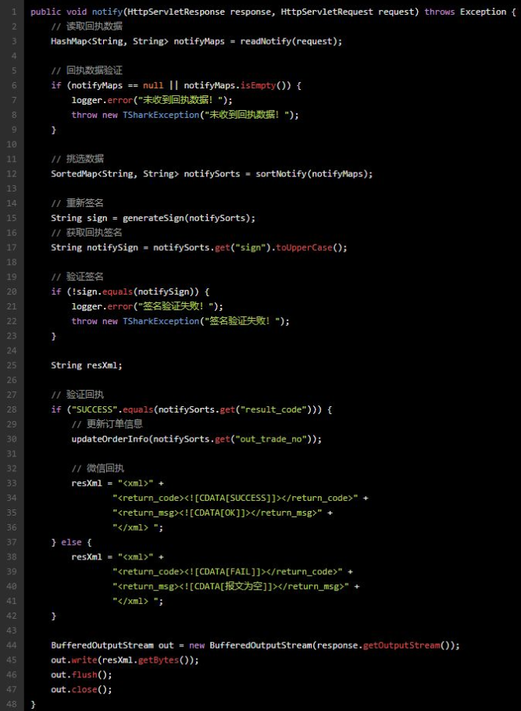This screenshot has height=711, width=521.
Task: Click "out_trade_no" string on line 30
Action: [x=271, y=439]
